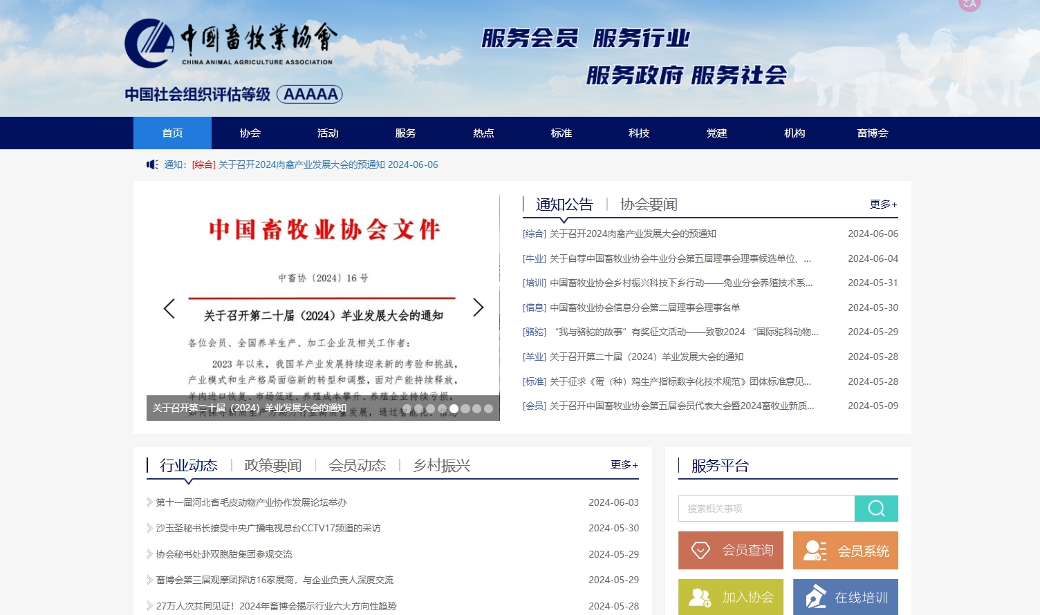
Task: Open the 科技 navigation menu
Action: click(x=639, y=133)
